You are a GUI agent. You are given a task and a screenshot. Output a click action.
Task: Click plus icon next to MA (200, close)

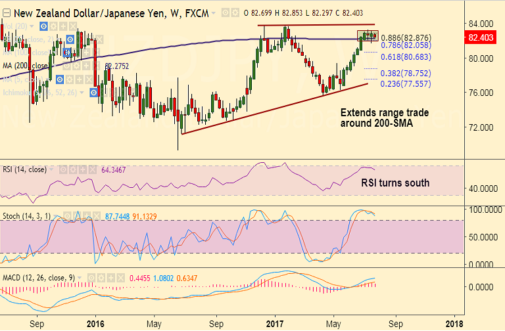[x=86, y=66]
